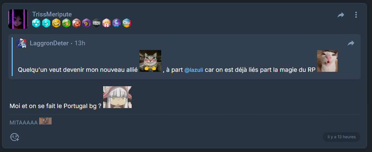Image resolution: width=372 pixels, height=152 pixels.
Task: Add an emoji reaction to the post
Action: [x=15, y=137]
